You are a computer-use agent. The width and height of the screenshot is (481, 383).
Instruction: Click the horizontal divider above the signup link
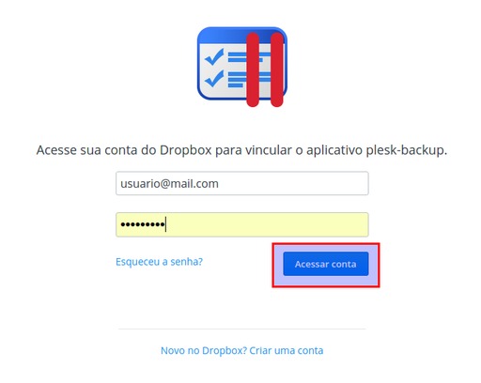pos(242,329)
